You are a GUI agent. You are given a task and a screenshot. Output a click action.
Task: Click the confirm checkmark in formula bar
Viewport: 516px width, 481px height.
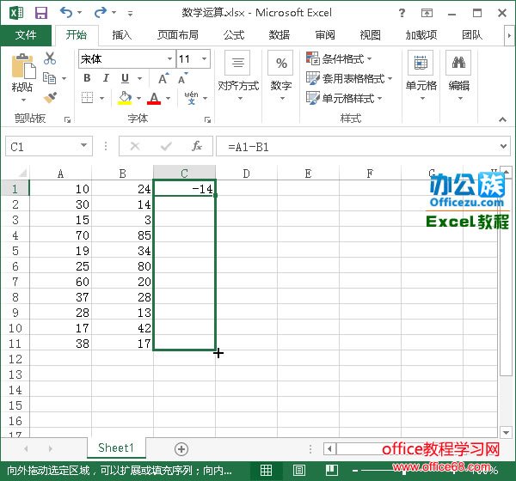166,146
